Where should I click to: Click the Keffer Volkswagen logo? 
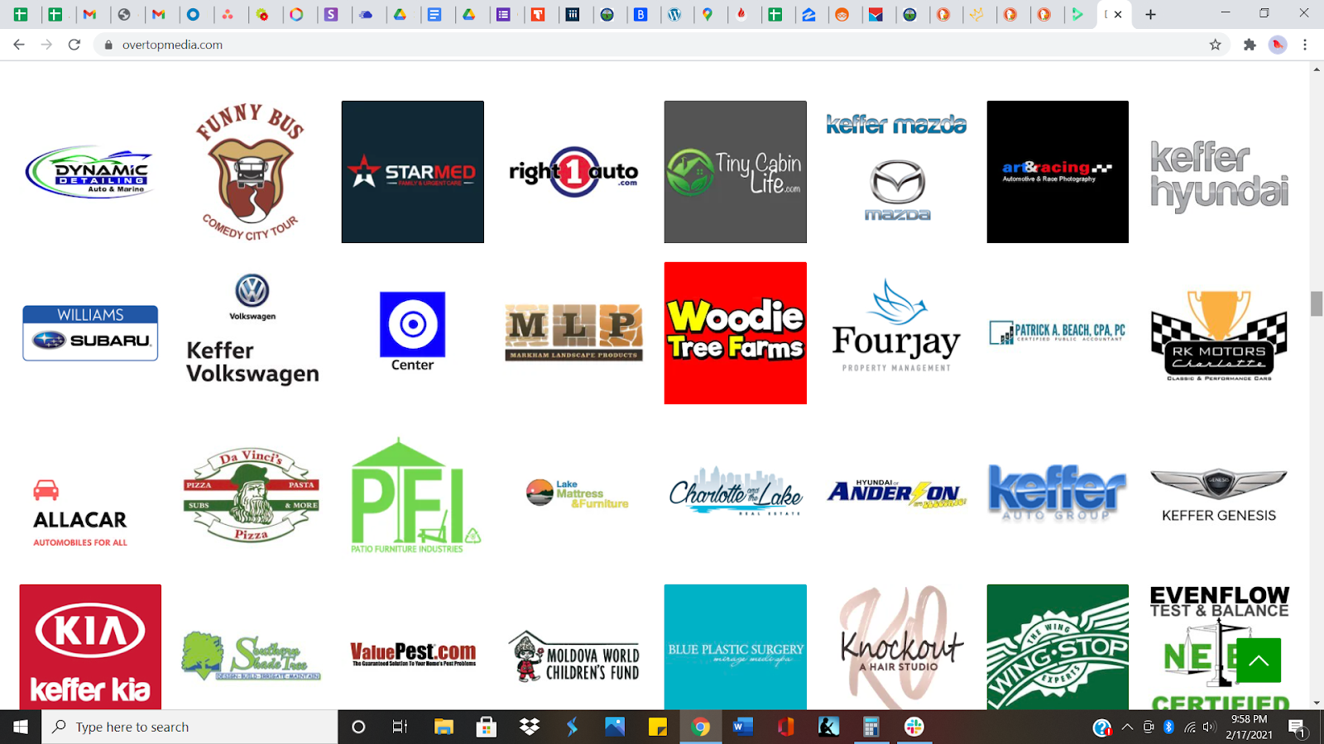click(252, 329)
